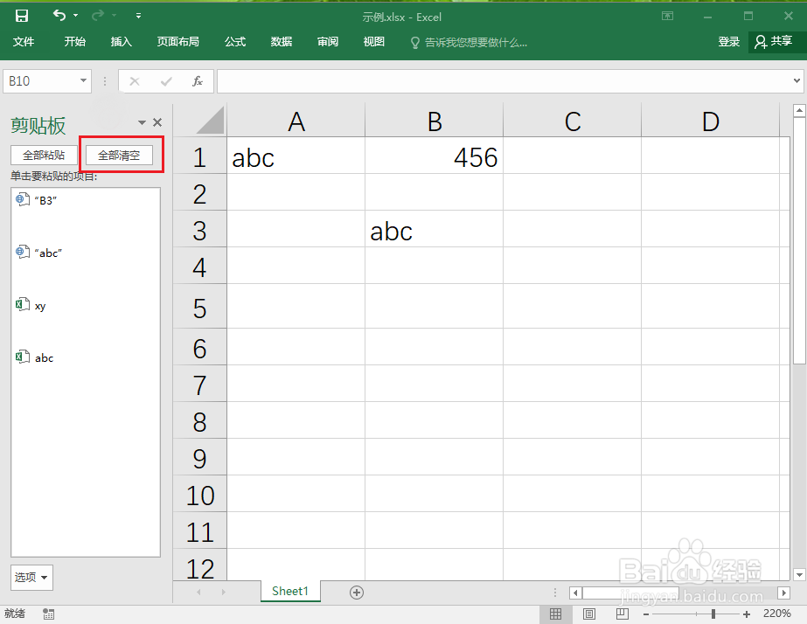Switch to the 数据 ribbon tab

(281, 41)
